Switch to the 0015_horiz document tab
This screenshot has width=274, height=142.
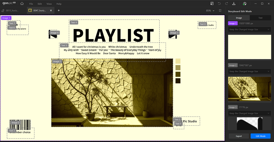point(12,10)
